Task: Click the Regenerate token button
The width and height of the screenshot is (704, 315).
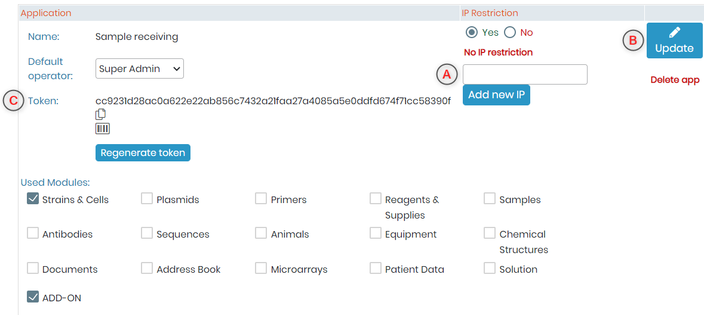Action: pyautogui.click(x=143, y=152)
